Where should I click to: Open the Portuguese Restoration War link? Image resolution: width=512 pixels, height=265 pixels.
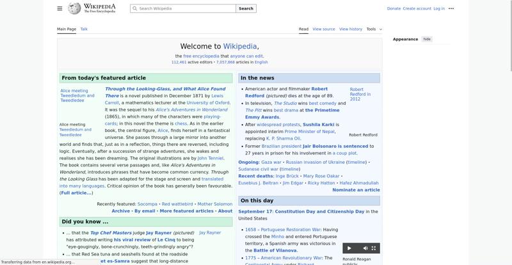pos(291,230)
